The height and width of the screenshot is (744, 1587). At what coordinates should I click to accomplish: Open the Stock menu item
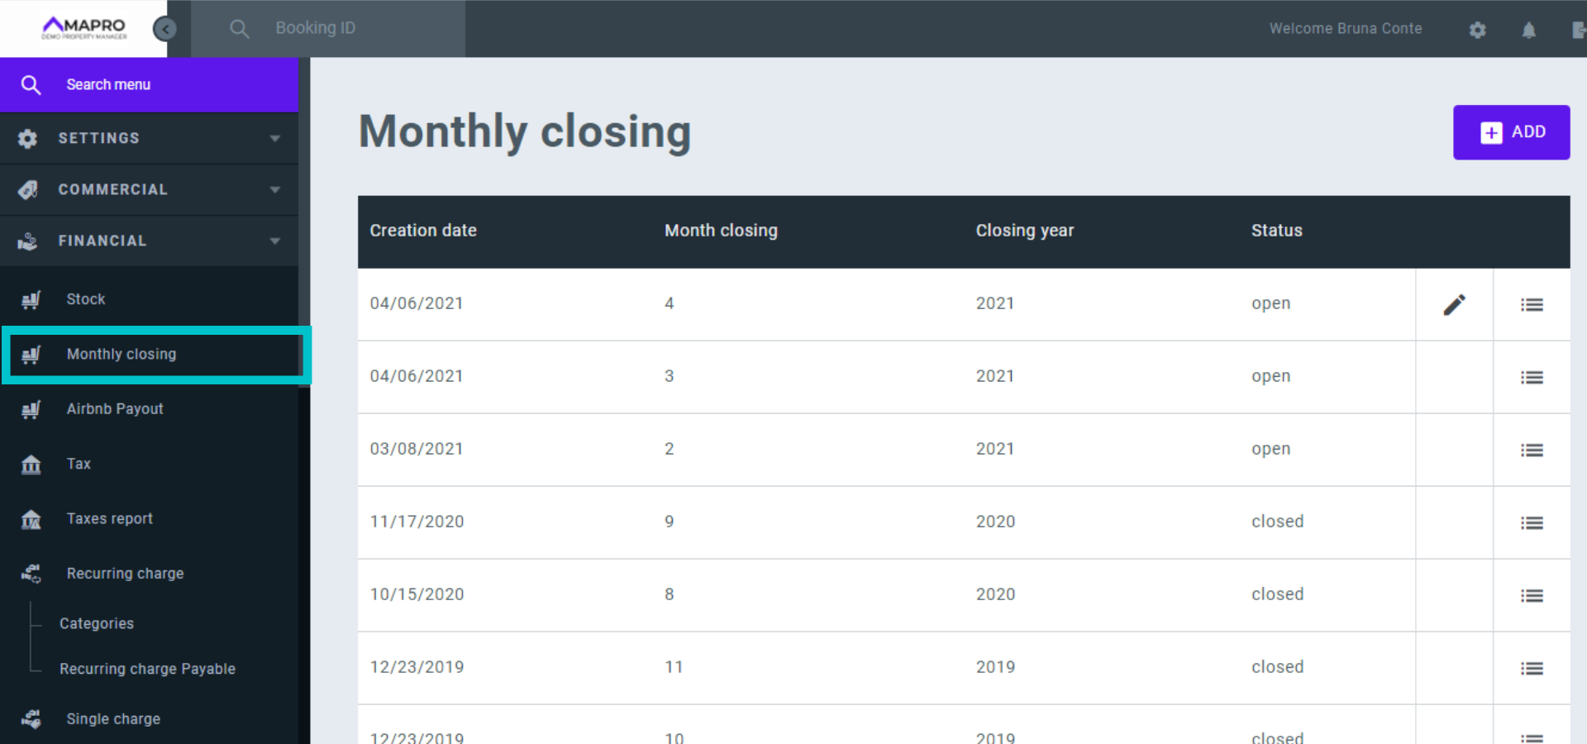(x=86, y=299)
